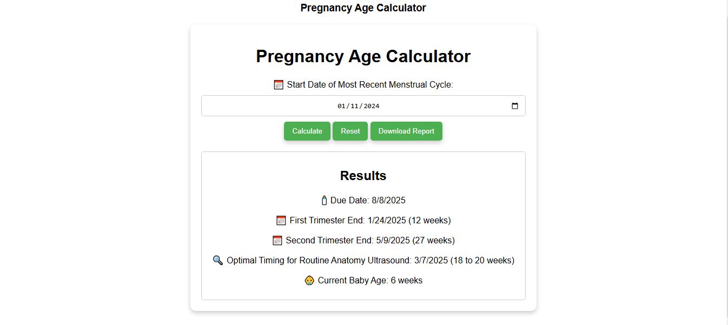Click the Due Date 8/8/2025 text

click(x=368, y=201)
